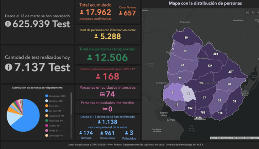Select 'Maldonado 116' legend entry
This screenshot has height=149, width=259.
pyautogui.click(x=54, y=121)
